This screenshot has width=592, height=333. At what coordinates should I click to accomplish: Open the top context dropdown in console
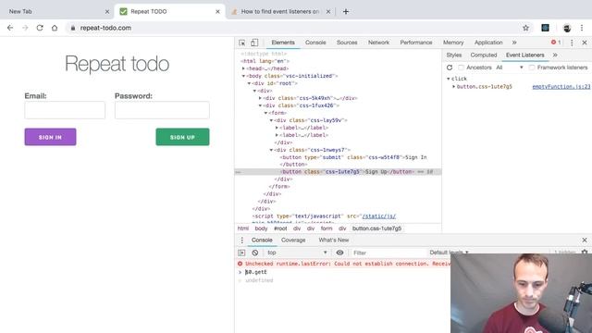[297, 253]
